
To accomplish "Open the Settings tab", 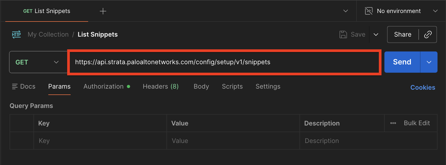I will click(x=268, y=86).
